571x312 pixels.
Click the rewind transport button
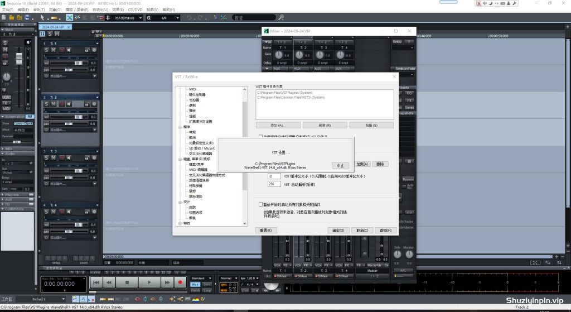point(109,282)
